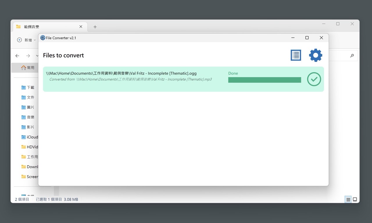Open 影片 folder in sidebar

pos(28,127)
